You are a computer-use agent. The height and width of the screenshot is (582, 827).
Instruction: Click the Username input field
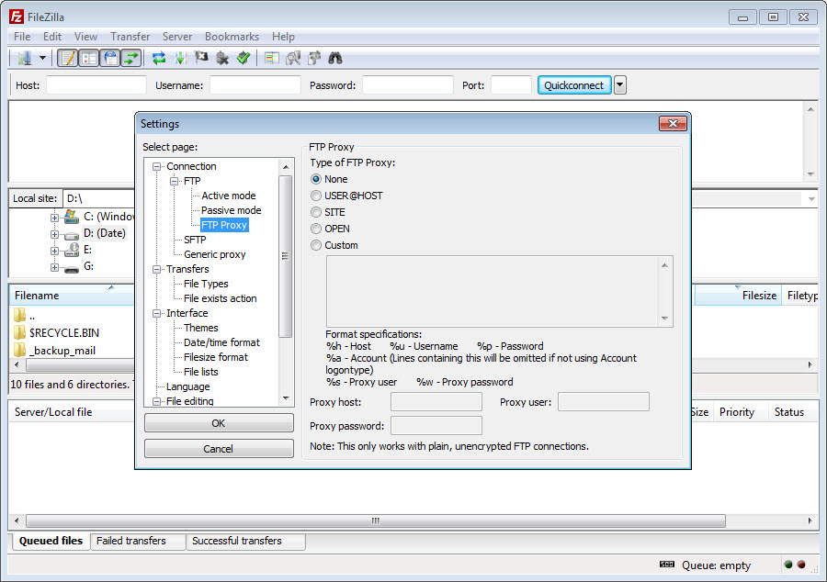tap(255, 85)
